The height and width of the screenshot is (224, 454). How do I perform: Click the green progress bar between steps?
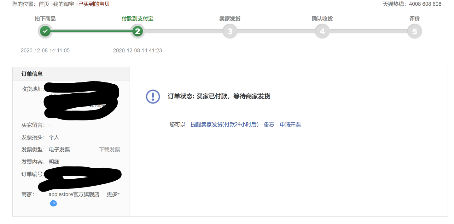click(91, 31)
